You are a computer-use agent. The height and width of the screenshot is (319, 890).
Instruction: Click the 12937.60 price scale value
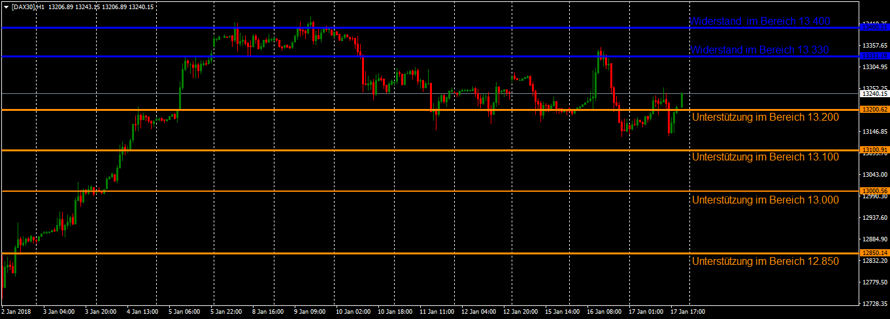click(876, 218)
